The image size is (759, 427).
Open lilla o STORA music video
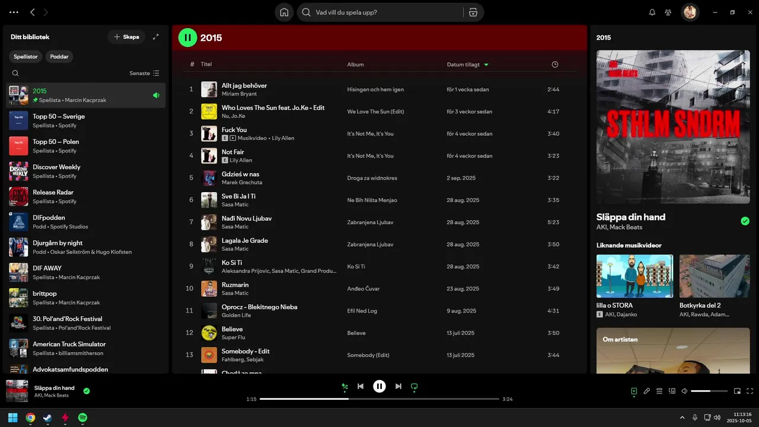634,276
